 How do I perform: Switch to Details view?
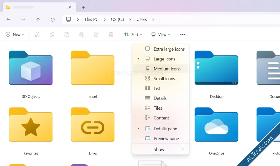point(161,98)
